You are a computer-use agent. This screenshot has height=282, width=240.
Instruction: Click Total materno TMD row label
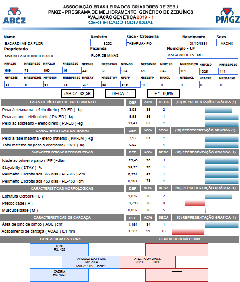point(43,145)
